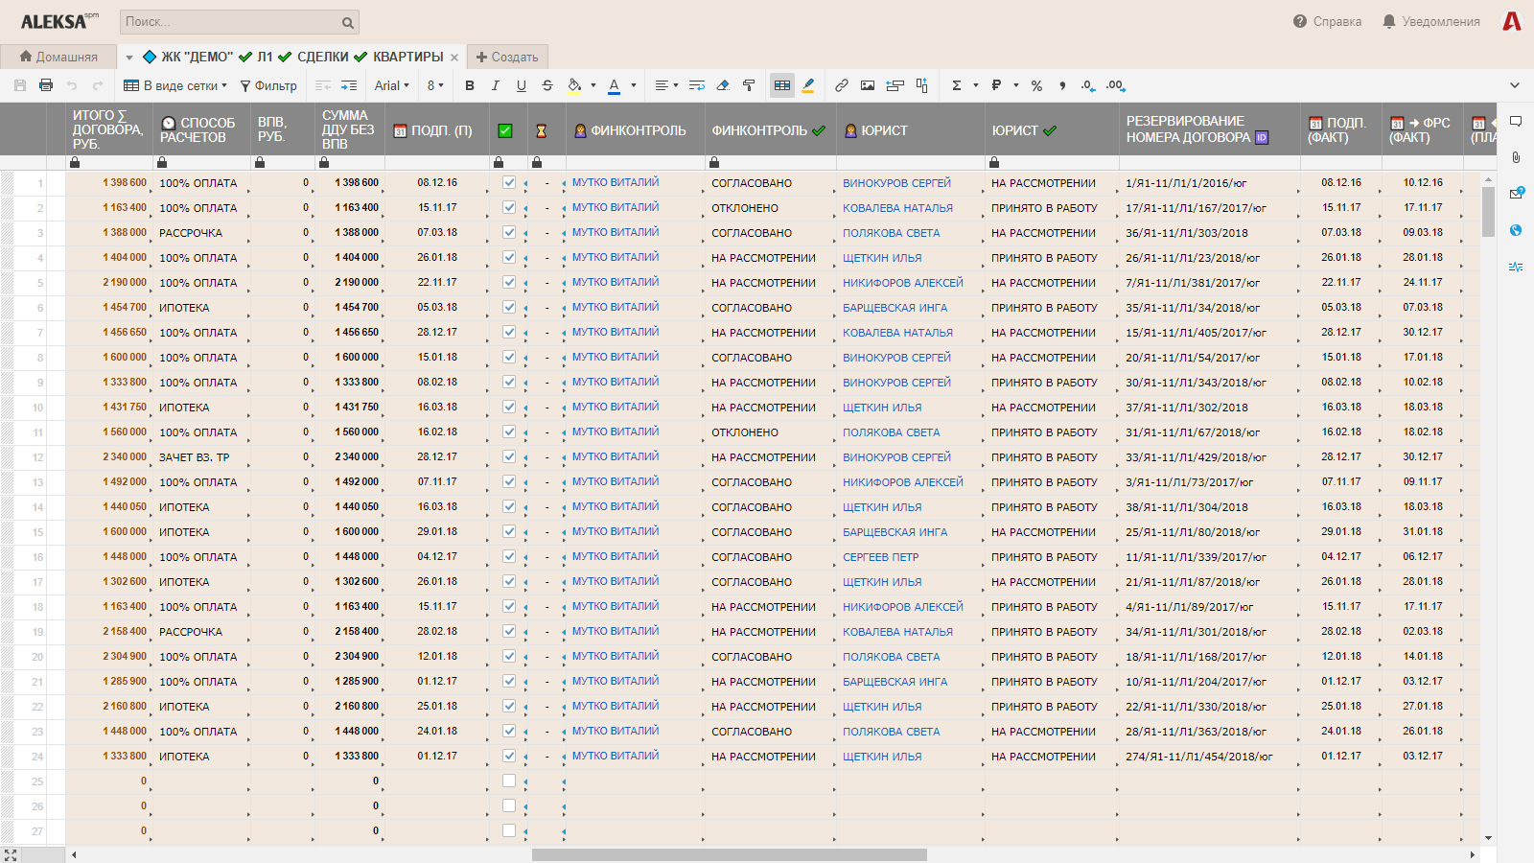
Task: Open the fill color swatch
Action: coord(574,85)
